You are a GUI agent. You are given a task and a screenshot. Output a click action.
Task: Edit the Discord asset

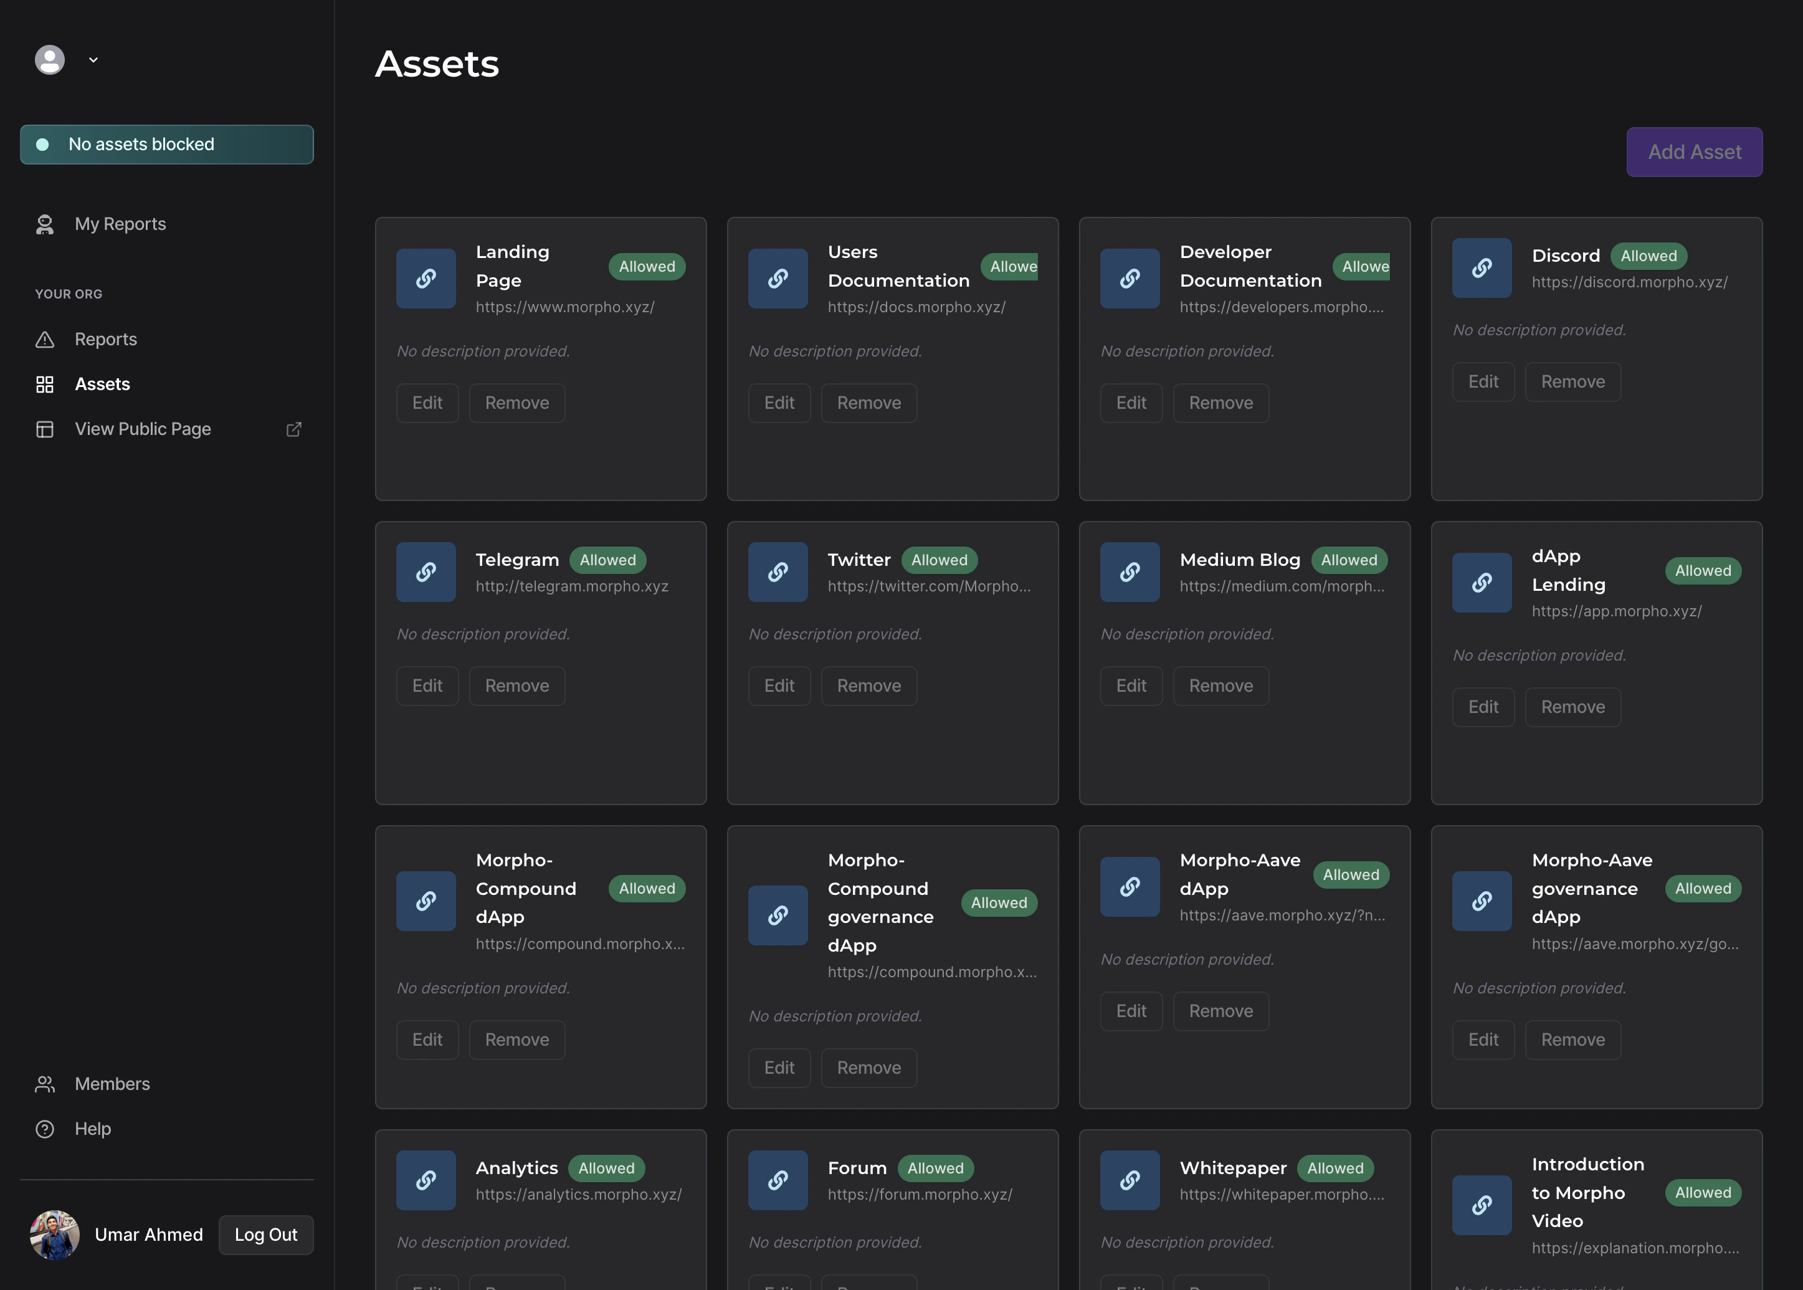pyautogui.click(x=1483, y=381)
